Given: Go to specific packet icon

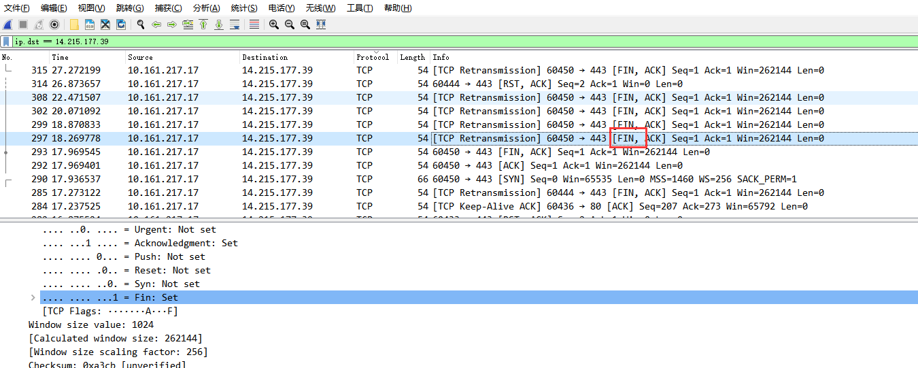Looking at the screenshot, I should (188, 24).
